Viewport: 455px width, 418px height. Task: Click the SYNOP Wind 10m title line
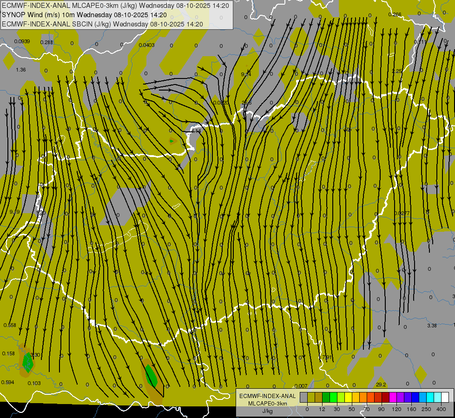tap(84, 15)
